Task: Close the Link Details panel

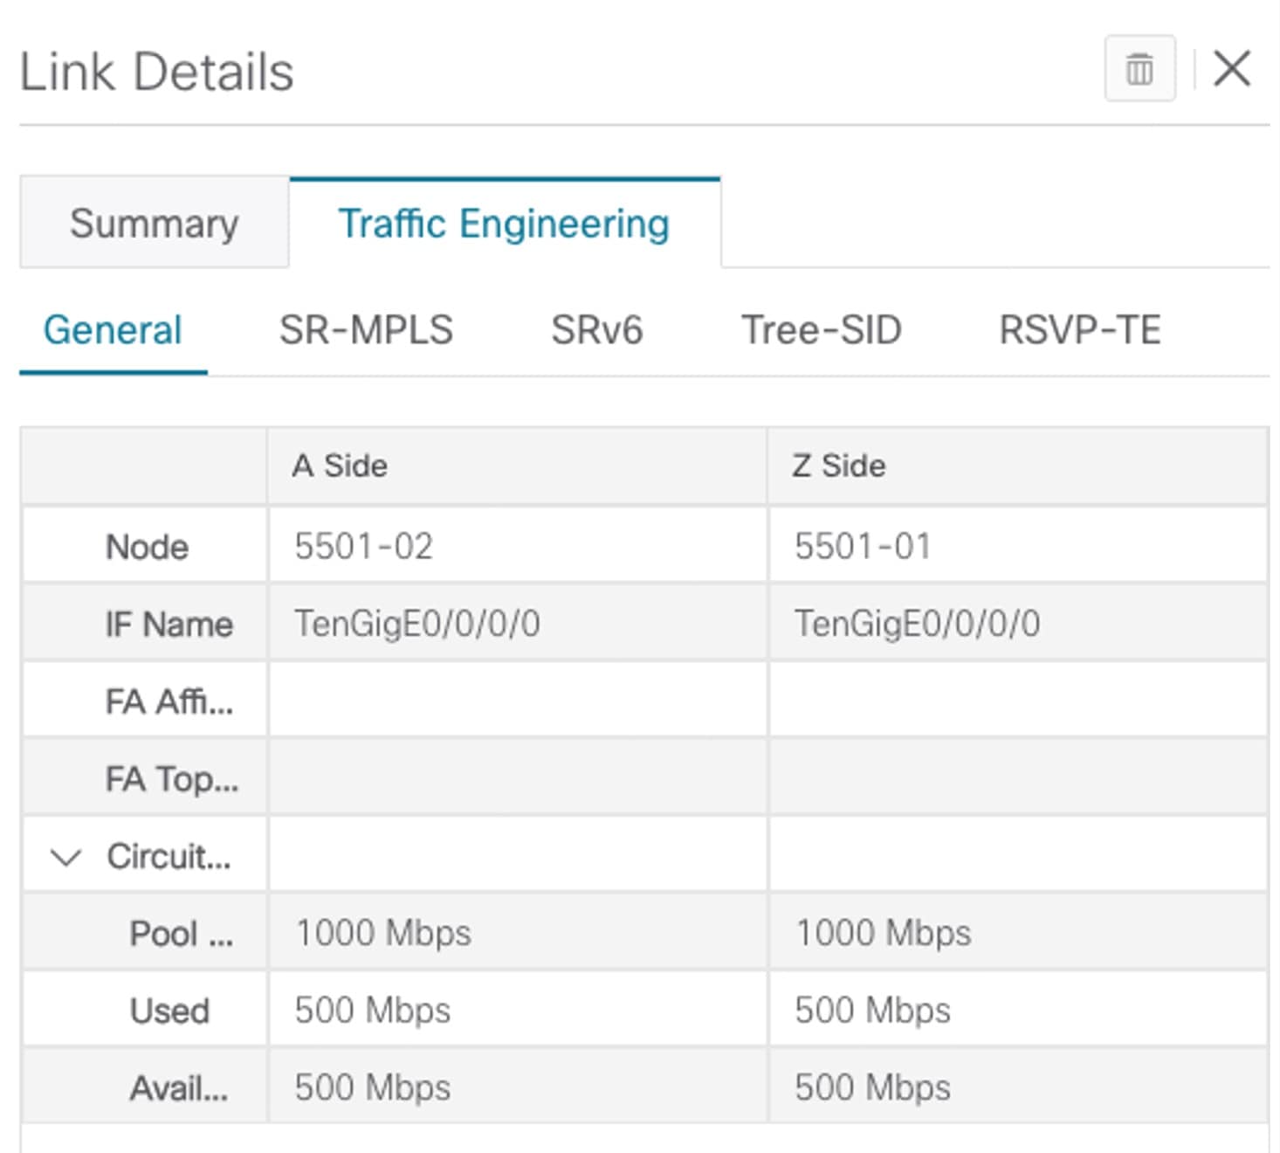Action: [1232, 70]
